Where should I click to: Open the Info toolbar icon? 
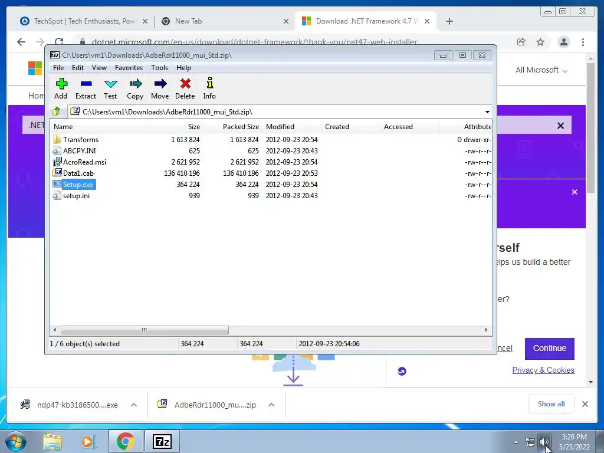coord(209,88)
